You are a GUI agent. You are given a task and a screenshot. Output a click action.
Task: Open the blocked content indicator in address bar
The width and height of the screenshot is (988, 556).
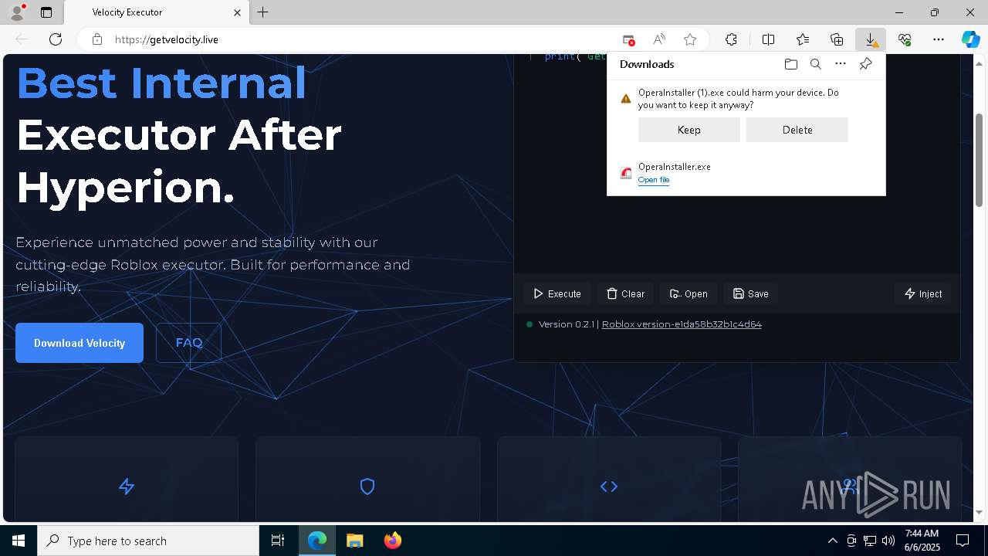coord(628,39)
